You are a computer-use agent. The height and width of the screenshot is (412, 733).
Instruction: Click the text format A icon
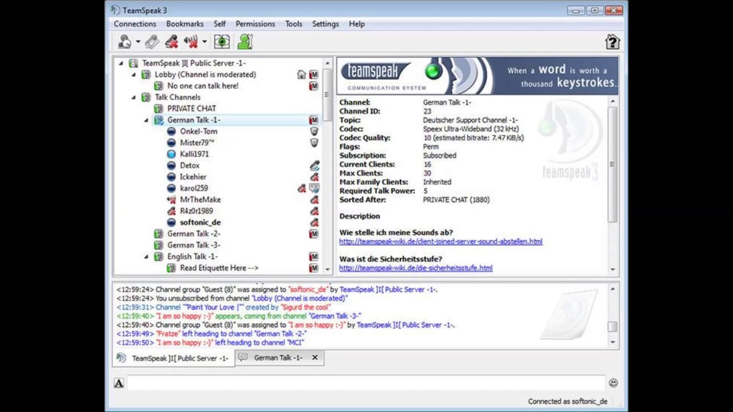(x=119, y=383)
